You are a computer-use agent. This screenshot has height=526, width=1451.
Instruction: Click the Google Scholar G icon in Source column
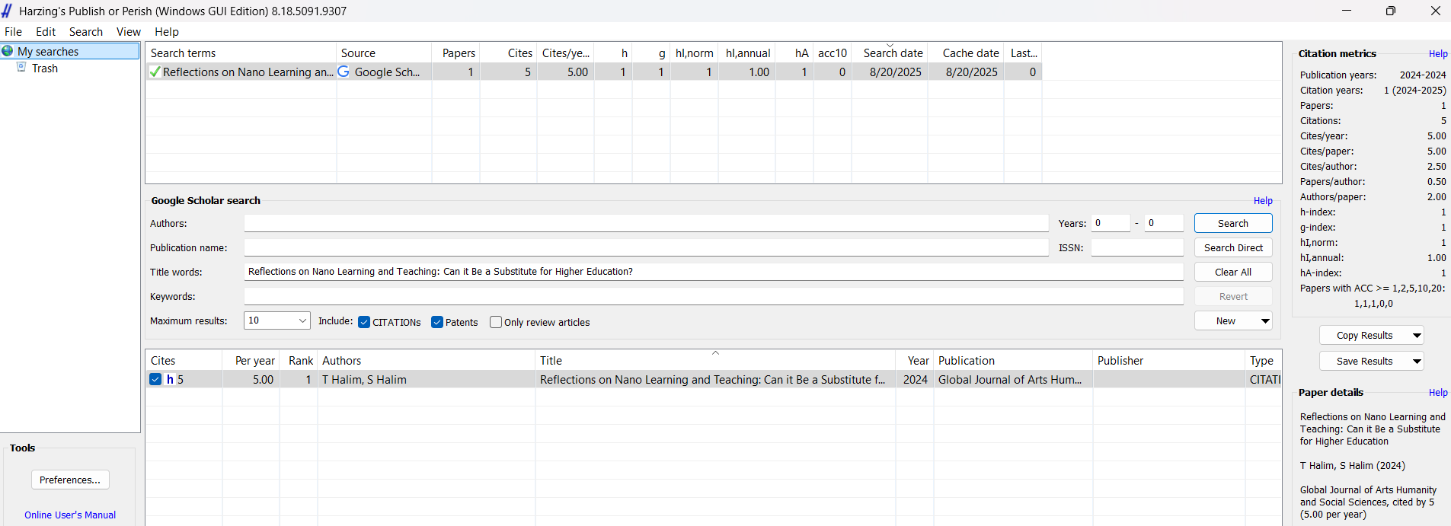tap(344, 72)
